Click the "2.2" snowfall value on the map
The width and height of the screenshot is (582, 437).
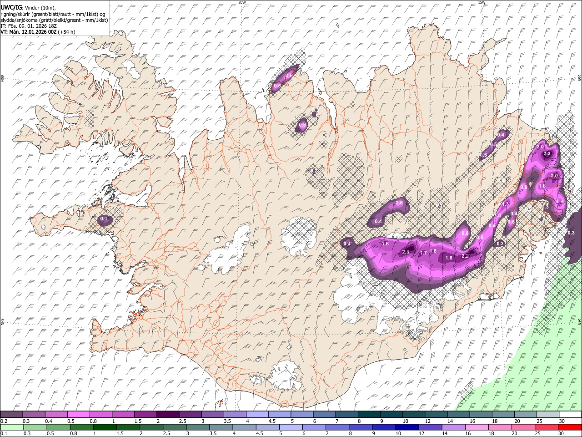(465, 256)
